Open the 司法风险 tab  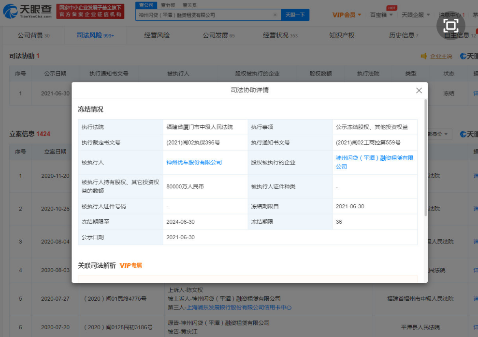tap(95, 35)
